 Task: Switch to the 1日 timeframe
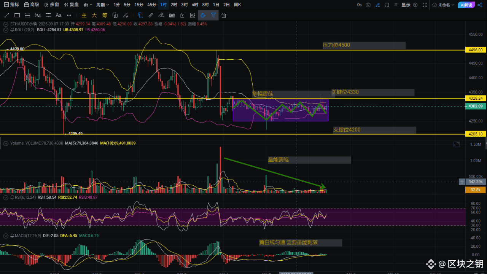[216, 5]
